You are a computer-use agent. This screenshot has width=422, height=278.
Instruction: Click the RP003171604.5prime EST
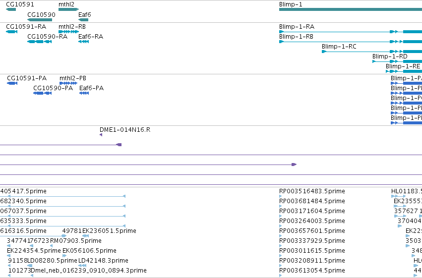pyautogui.click(x=281, y=216)
